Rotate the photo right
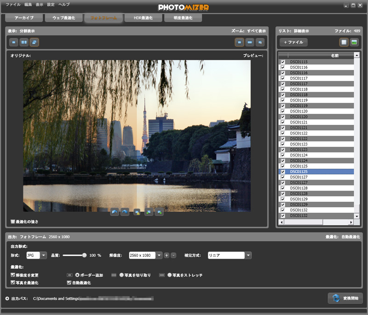368x315 pixels. coord(125,212)
